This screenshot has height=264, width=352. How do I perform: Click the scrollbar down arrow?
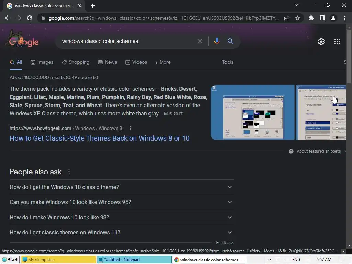pyautogui.click(x=349, y=245)
